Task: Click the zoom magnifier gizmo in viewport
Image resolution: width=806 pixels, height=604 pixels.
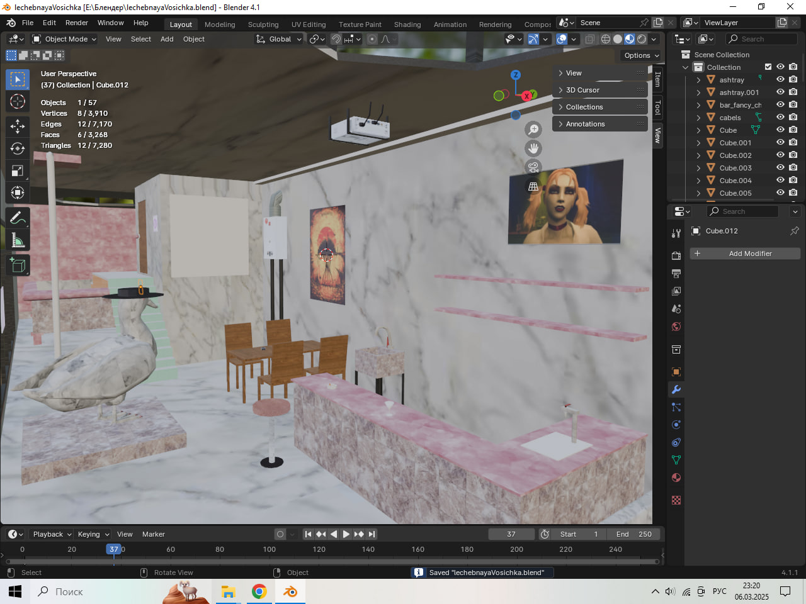Action: click(533, 130)
